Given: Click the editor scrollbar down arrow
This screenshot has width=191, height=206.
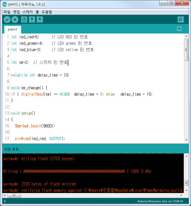Looking at the screenshot, I should (x=186, y=140).
